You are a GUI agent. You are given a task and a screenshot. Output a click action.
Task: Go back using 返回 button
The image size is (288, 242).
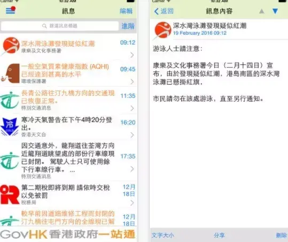(164, 11)
